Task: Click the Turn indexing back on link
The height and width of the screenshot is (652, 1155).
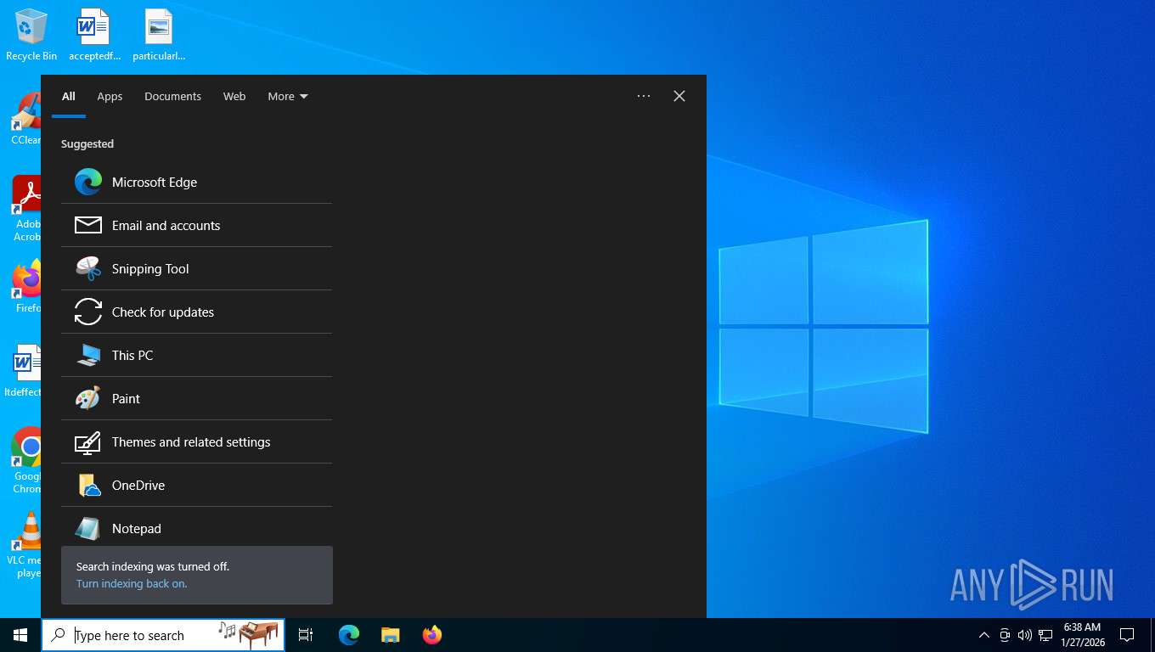Action: tap(132, 583)
